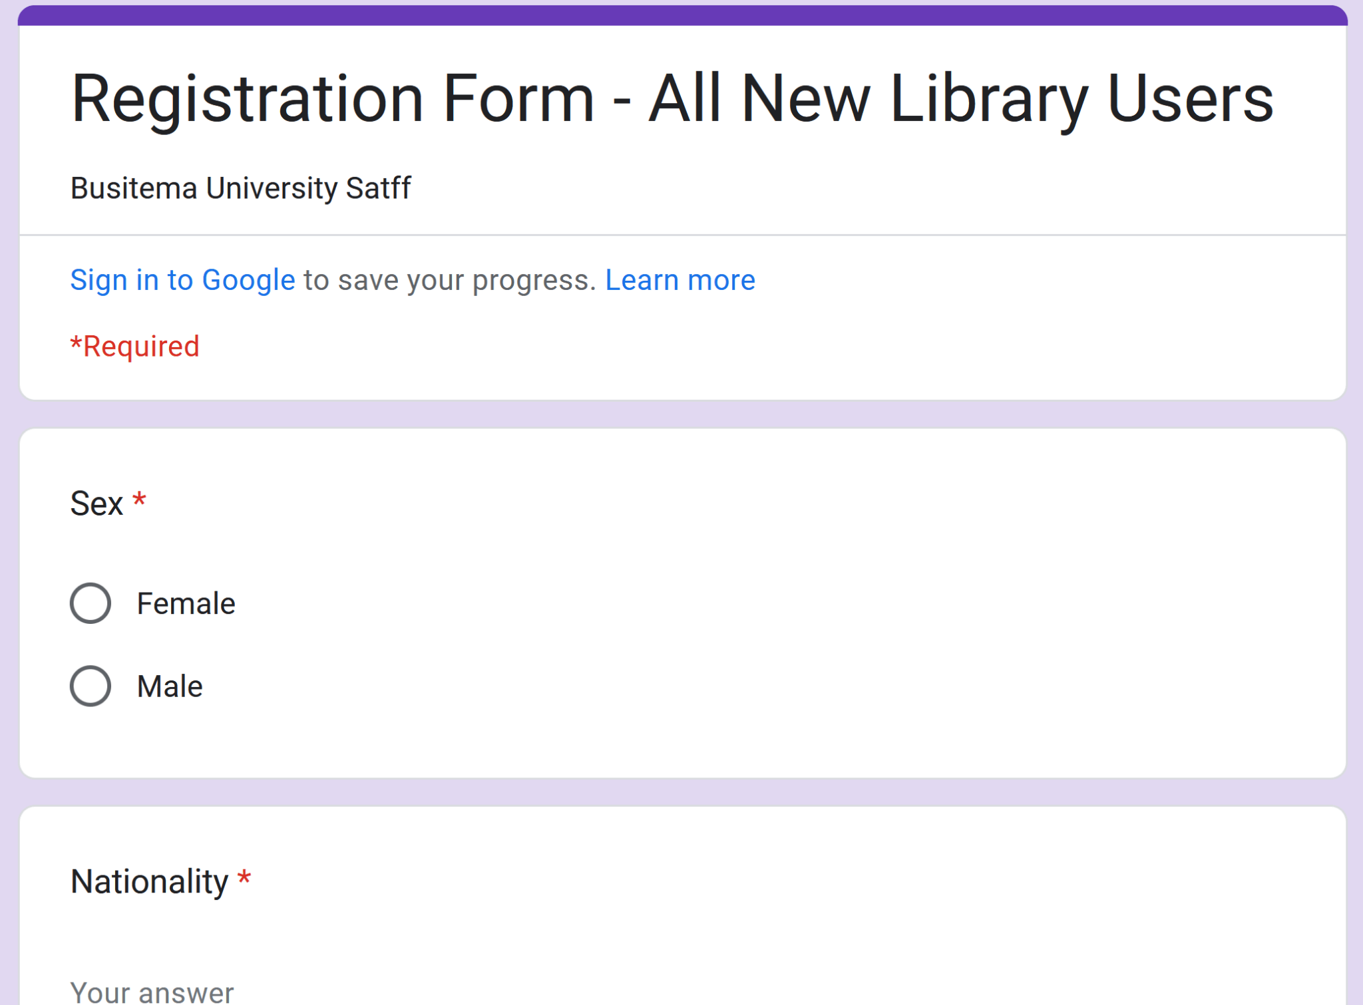Click the Male option label text

(170, 686)
